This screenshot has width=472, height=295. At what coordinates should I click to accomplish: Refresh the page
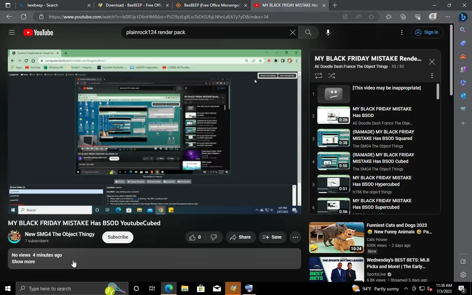pyautogui.click(x=24, y=17)
